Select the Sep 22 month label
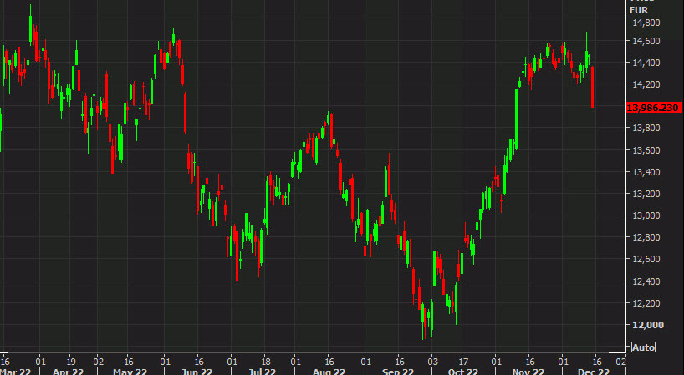The image size is (684, 375). click(x=398, y=372)
